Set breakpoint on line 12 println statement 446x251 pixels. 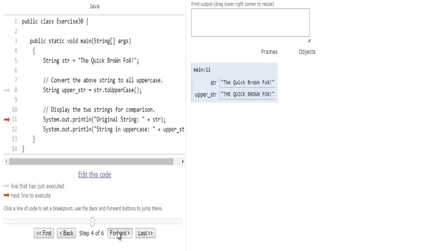[113, 129]
